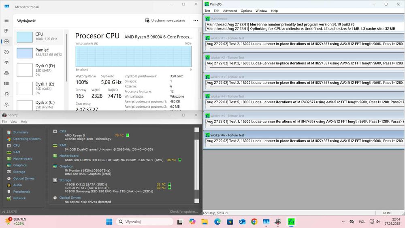
Task: Select Motherboard in Speccy sidebar
Action: point(23,158)
